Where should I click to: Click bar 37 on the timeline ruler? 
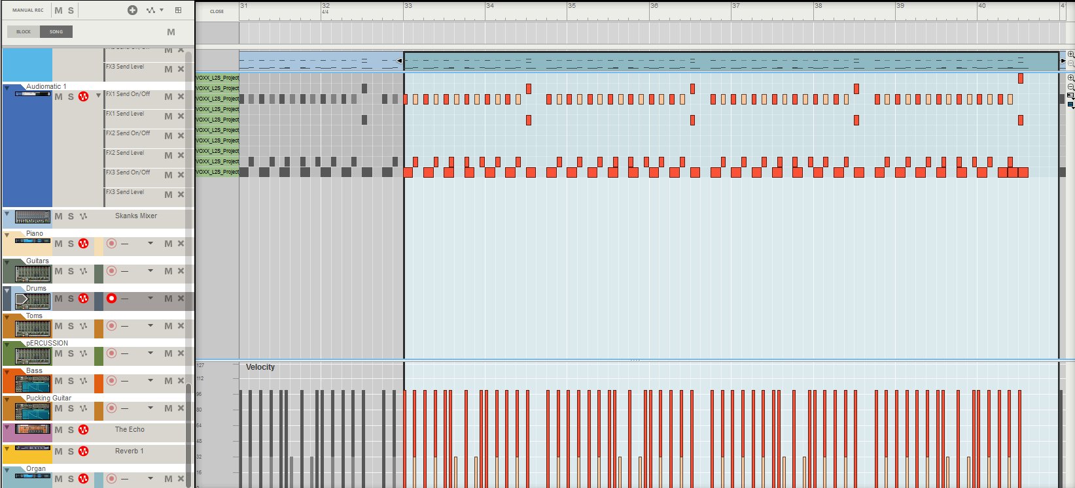tap(736, 6)
